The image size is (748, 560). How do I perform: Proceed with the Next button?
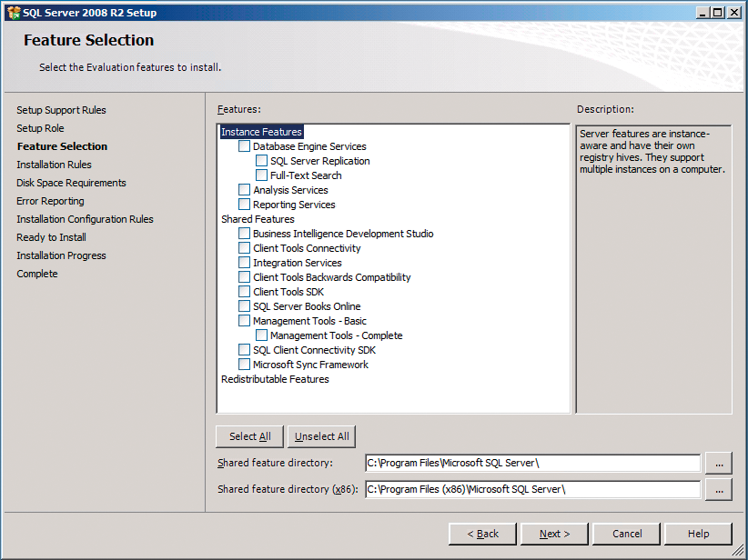553,534
